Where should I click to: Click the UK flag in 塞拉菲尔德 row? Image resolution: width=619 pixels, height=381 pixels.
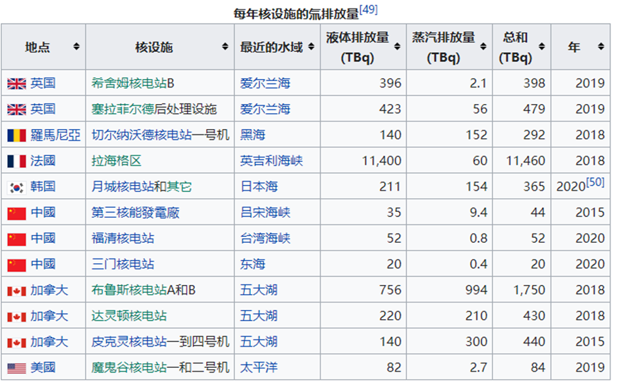click(16, 110)
